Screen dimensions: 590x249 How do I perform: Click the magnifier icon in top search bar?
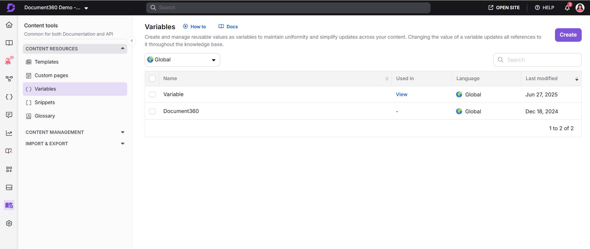pyautogui.click(x=153, y=8)
